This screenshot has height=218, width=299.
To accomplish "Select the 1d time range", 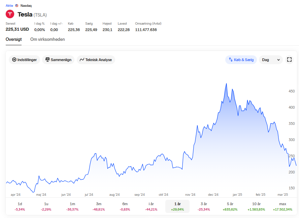I will click(20, 206).
